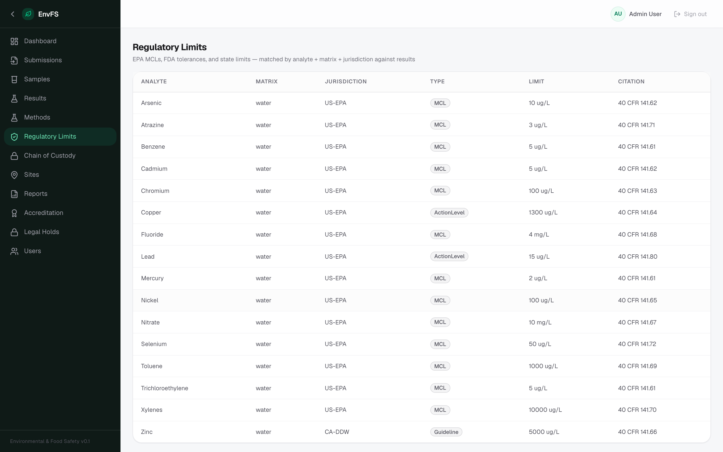Image resolution: width=723 pixels, height=452 pixels.
Task: Click the Dashboard grid icon
Action: coord(14,41)
